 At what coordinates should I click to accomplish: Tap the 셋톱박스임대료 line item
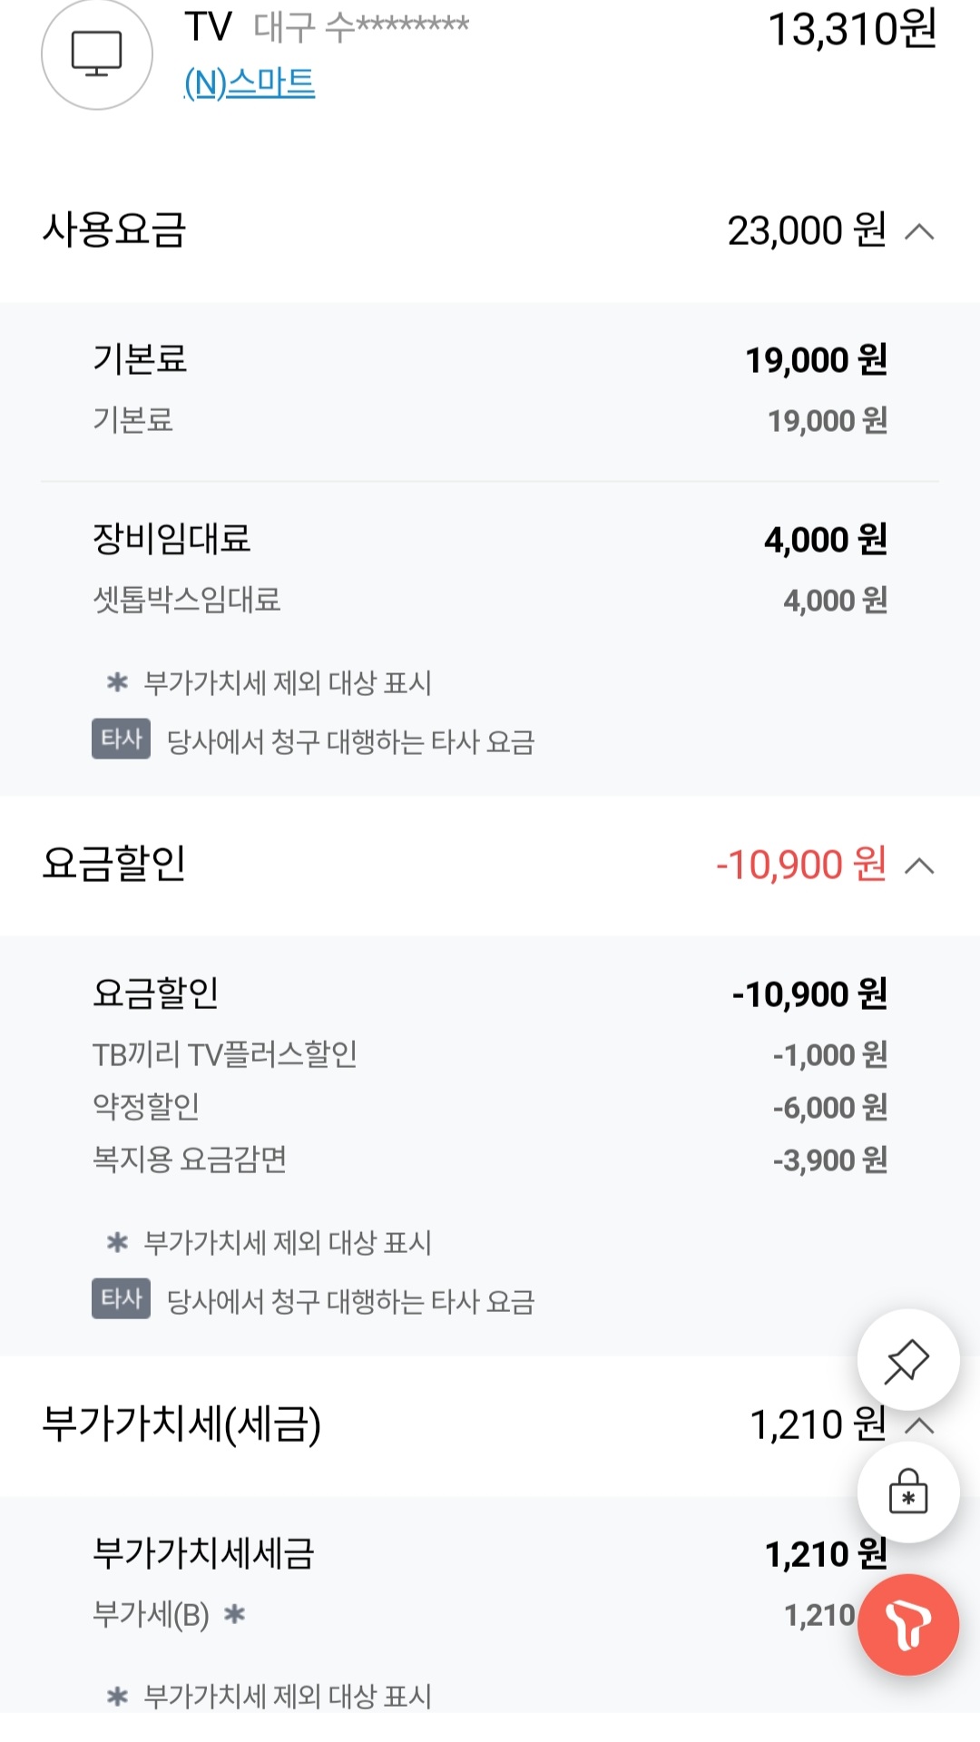187,600
